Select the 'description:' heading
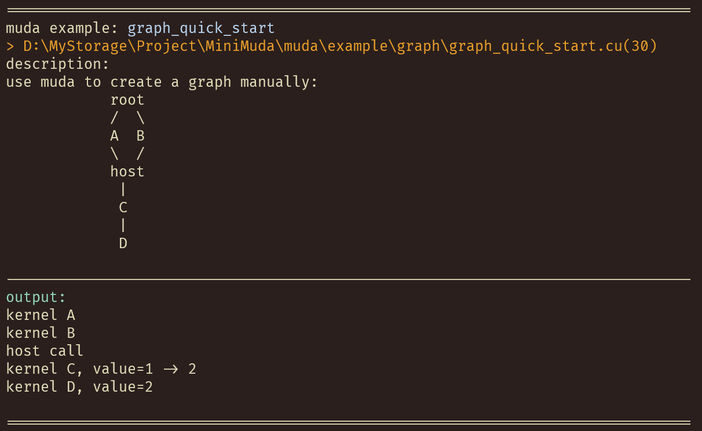This screenshot has height=431, width=702. tap(57, 64)
